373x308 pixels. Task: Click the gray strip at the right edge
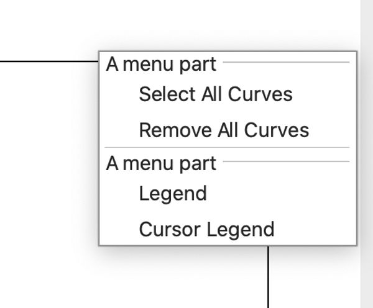pyautogui.click(x=366, y=154)
